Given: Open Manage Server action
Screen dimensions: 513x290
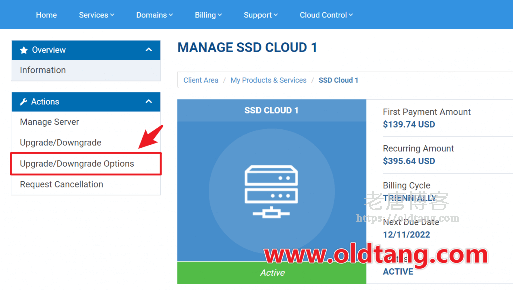Looking at the screenshot, I should (49, 122).
